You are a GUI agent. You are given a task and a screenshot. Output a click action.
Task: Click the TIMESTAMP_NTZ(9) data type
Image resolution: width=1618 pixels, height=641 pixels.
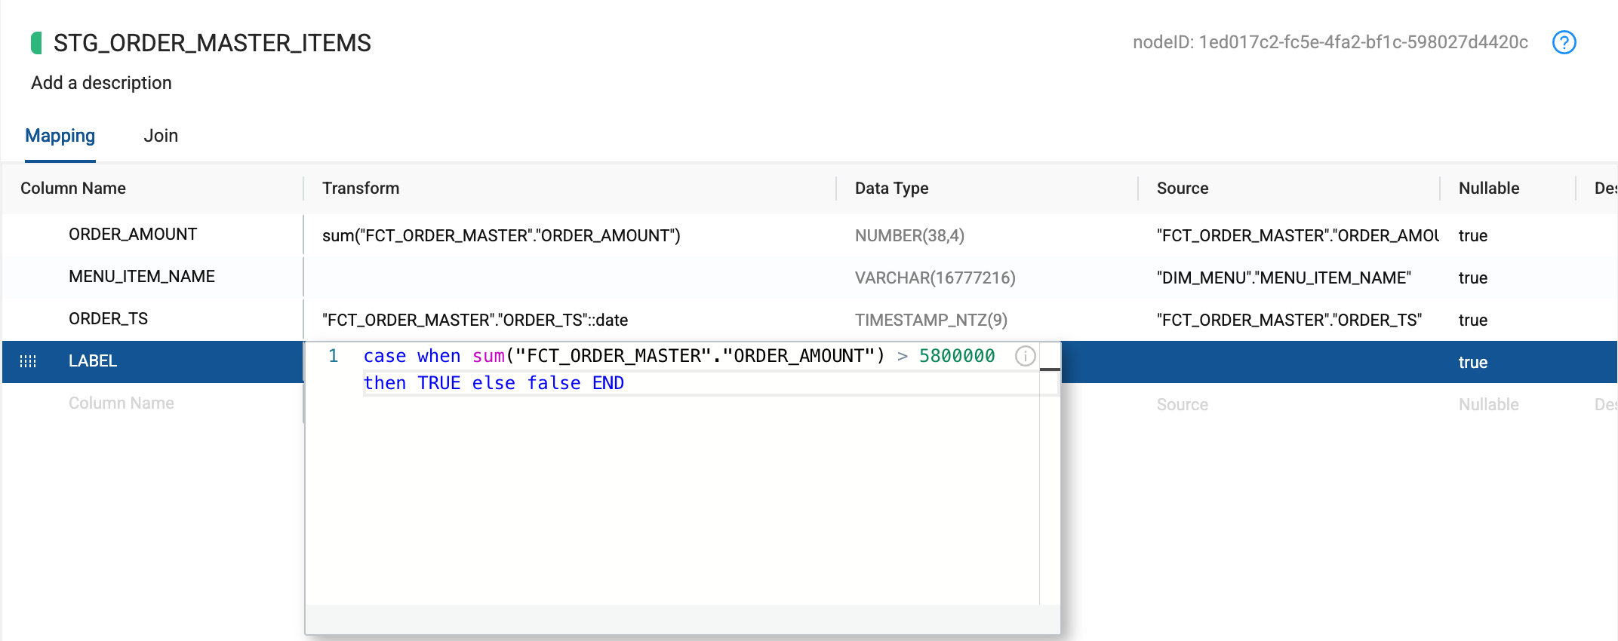931,320
